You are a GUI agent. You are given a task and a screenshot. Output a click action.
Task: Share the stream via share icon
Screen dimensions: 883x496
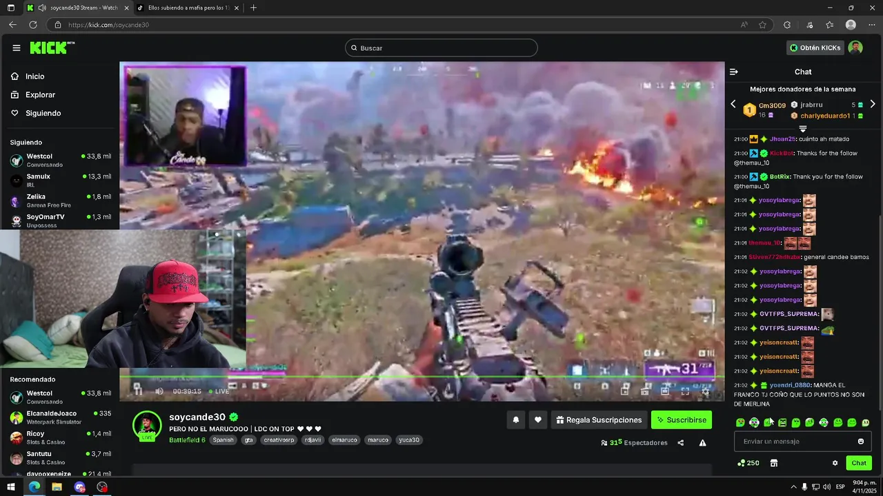click(x=680, y=443)
